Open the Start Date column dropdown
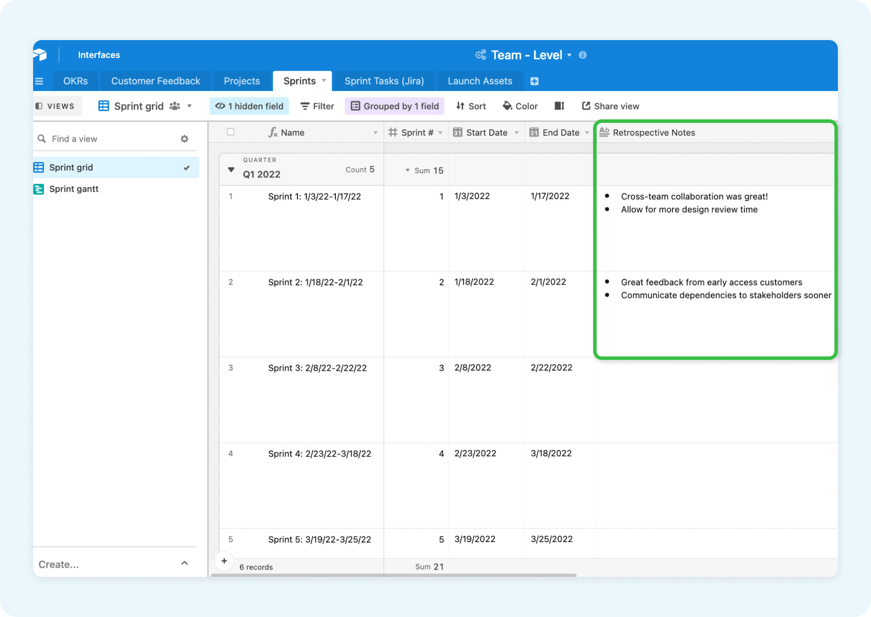The height and width of the screenshot is (617, 871). pos(517,133)
